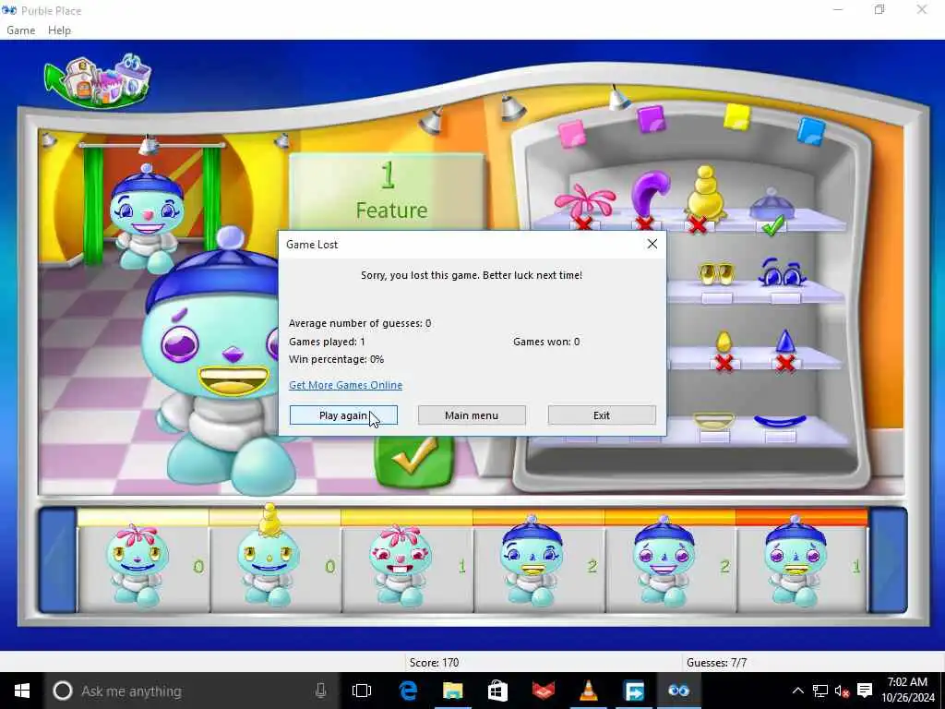Click the Guesses: 7/7 status text
Image resolution: width=945 pixels, height=709 pixels.
[x=716, y=663]
